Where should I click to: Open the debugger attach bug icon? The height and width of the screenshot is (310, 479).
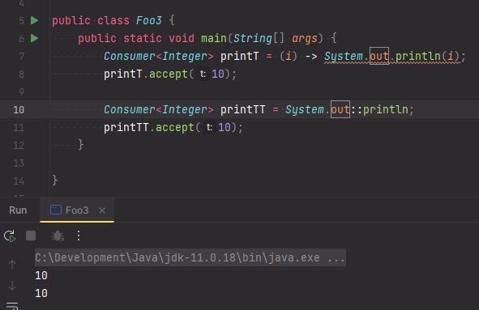click(x=58, y=236)
